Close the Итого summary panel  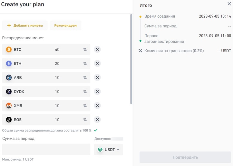pos(229,4)
